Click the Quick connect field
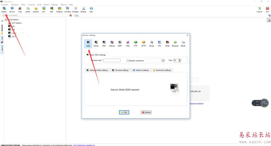Screen dimensions: 271x146 pos(33,15)
